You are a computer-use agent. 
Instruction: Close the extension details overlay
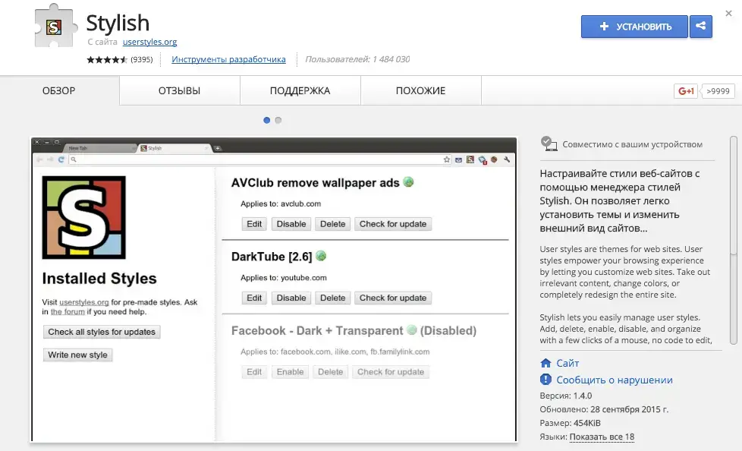pos(728,13)
